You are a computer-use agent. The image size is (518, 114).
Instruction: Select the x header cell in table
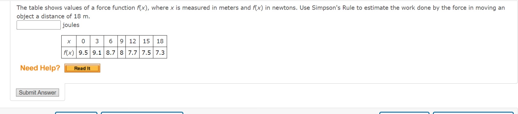click(69, 41)
